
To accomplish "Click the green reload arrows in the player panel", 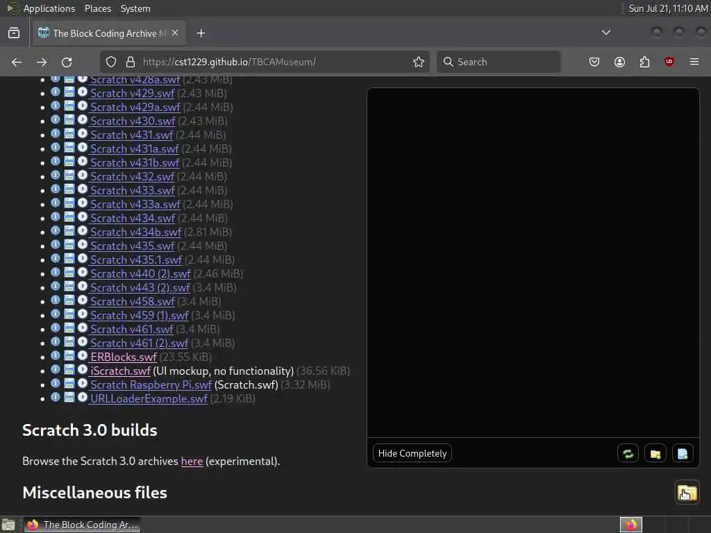I will point(628,453).
